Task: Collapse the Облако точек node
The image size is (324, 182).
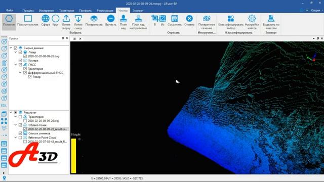Action: click(16, 125)
